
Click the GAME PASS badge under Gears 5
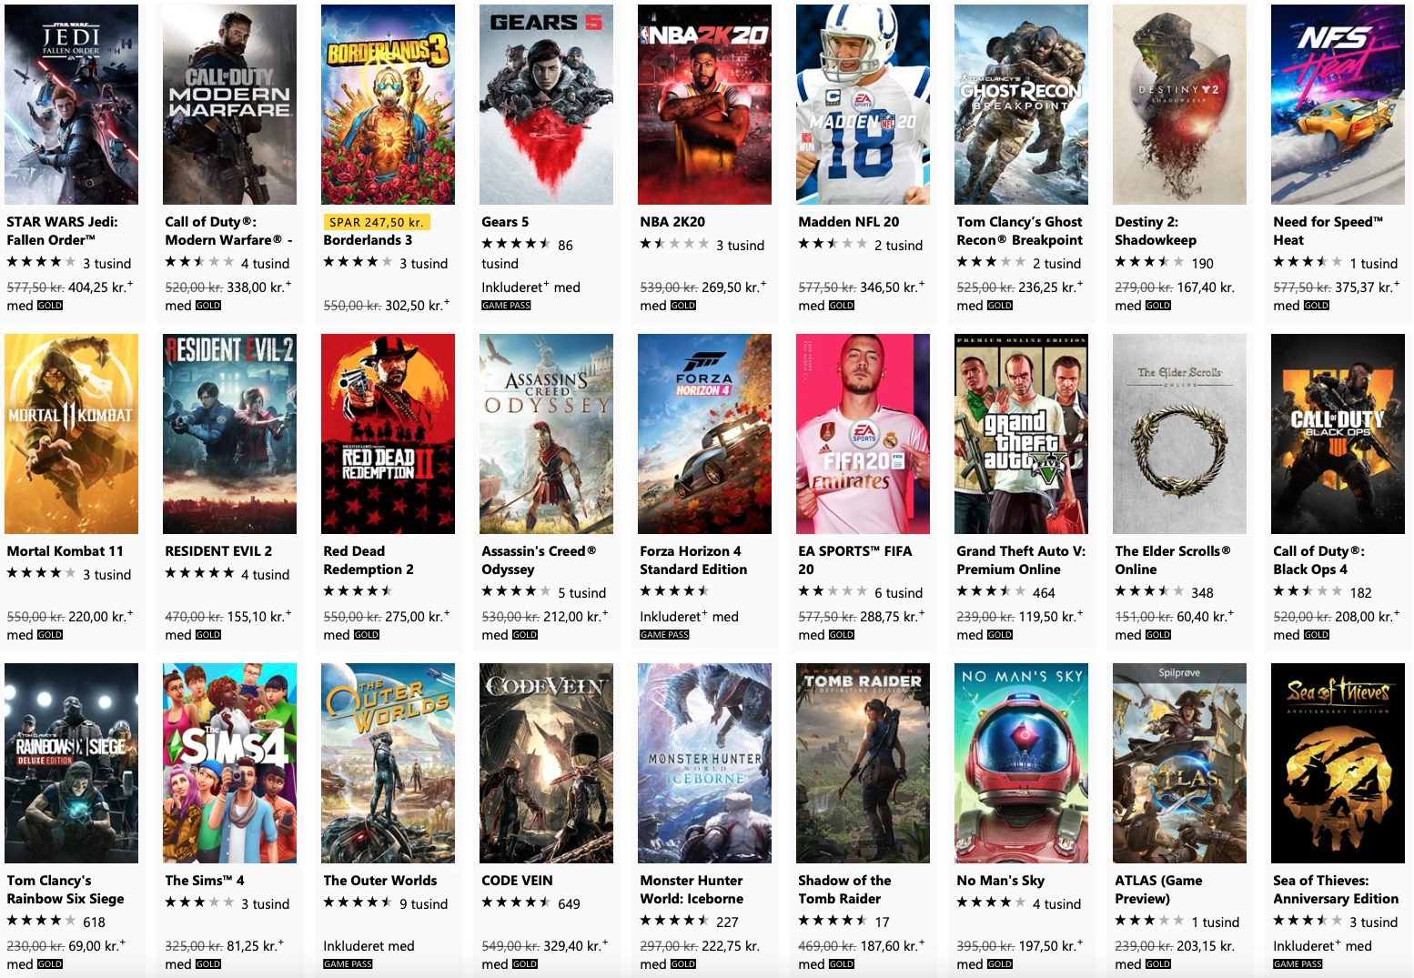506,306
